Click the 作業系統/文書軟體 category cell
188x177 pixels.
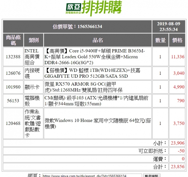(34, 123)
